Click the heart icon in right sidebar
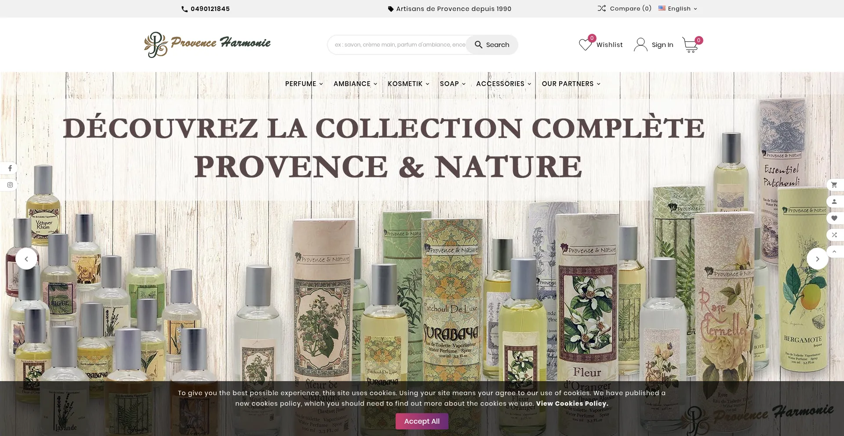844x436 pixels. (x=834, y=218)
